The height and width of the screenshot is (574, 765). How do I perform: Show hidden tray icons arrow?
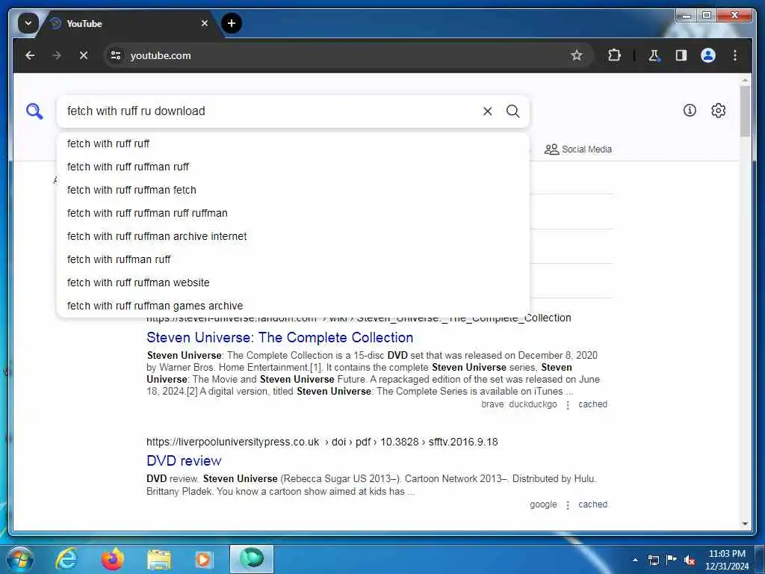pos(635,560)
